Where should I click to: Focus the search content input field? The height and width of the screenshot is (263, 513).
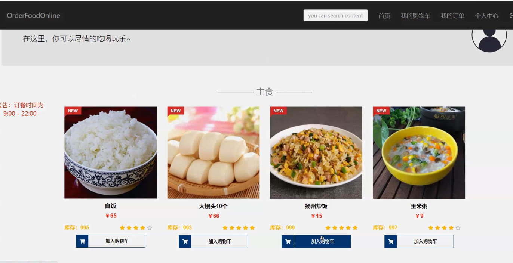[335, 15]
